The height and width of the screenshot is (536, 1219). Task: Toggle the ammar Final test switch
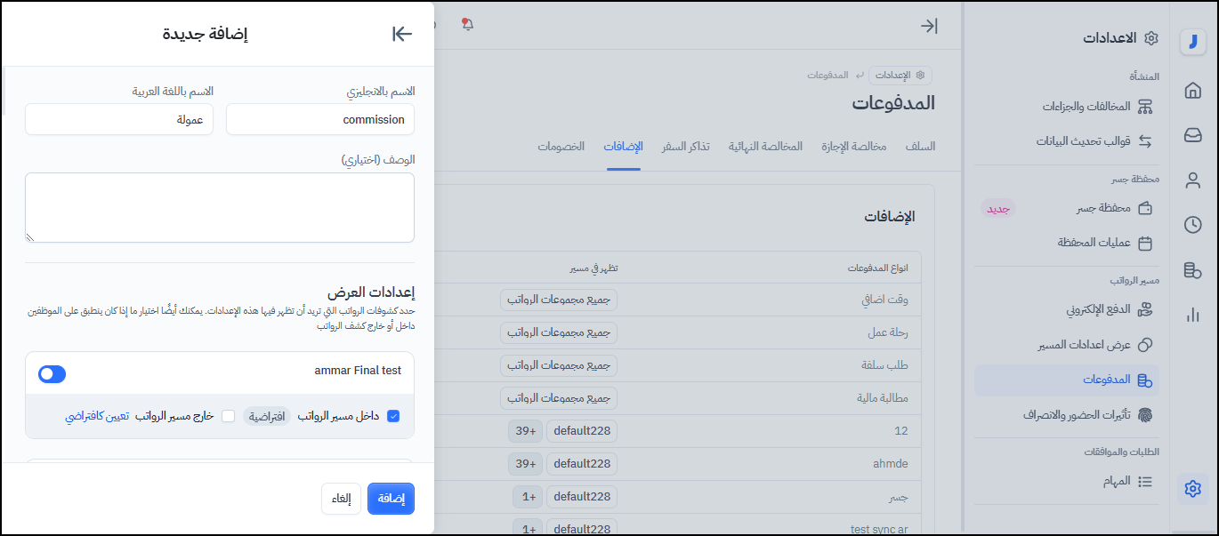(52, 374)
